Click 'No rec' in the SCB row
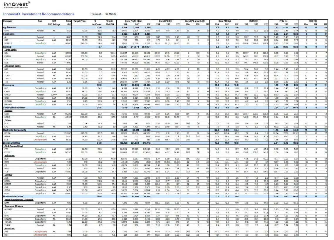The width and height of the screenshot is (334, 240). point(40,63)
